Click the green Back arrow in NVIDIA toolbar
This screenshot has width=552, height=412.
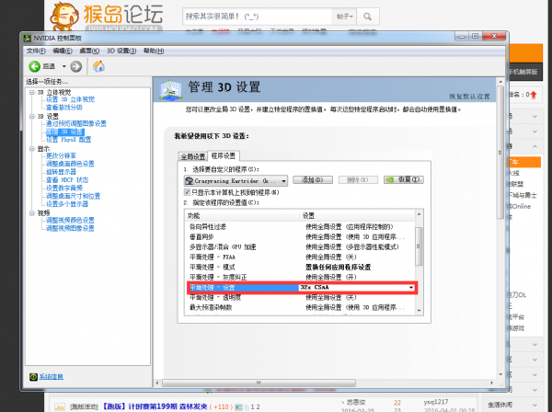pyautogui.click(x=35, y=66)
